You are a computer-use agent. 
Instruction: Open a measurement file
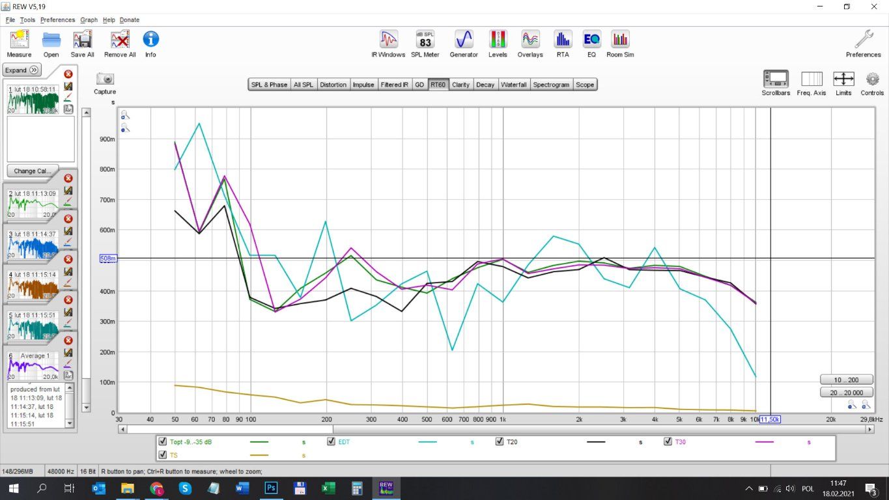[51, 44]
